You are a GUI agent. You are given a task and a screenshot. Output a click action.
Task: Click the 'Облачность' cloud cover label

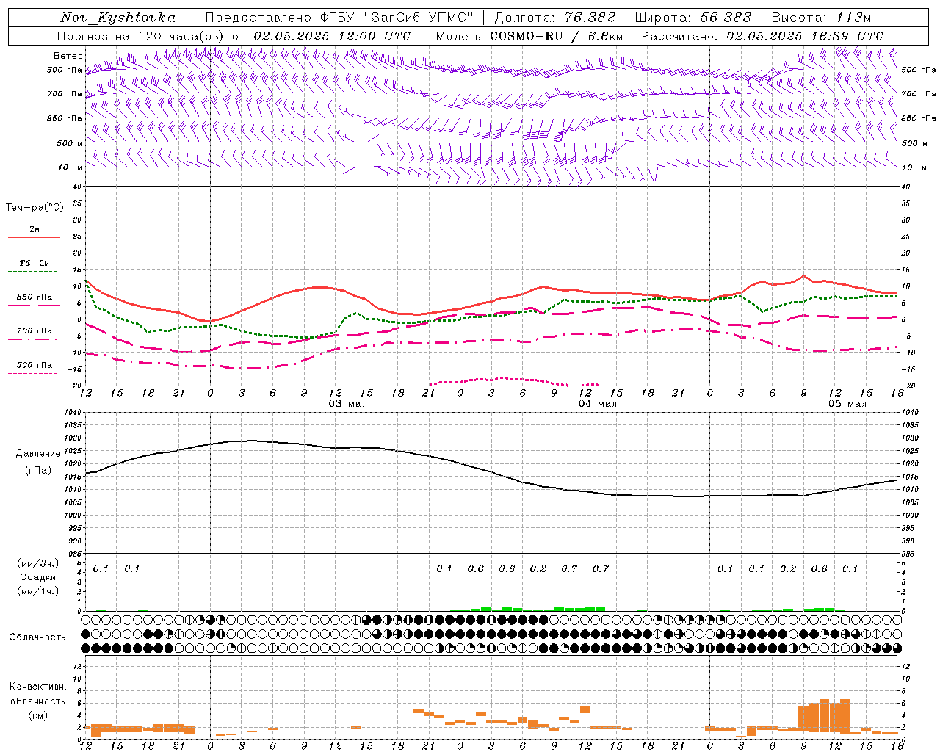click(x=37, y=637)
